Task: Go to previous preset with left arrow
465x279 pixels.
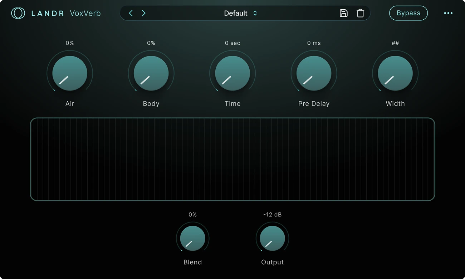Action: pyautogui.click(x=131, y=13)
